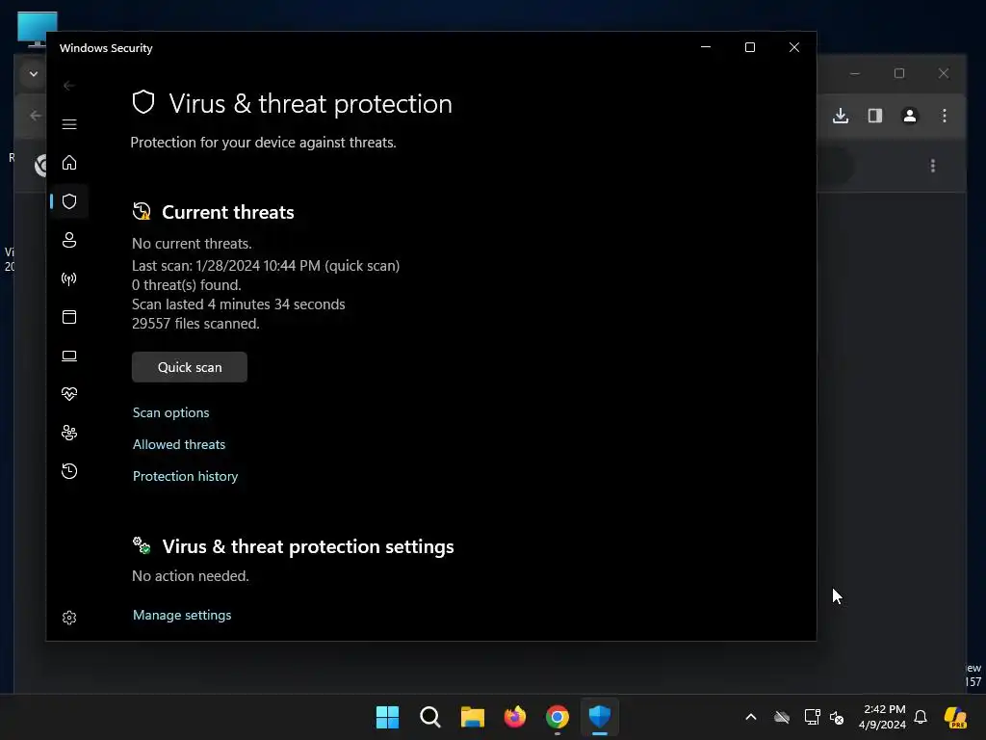
Task: Click the Current threats heading icon
Action: (x=142, y=211)
